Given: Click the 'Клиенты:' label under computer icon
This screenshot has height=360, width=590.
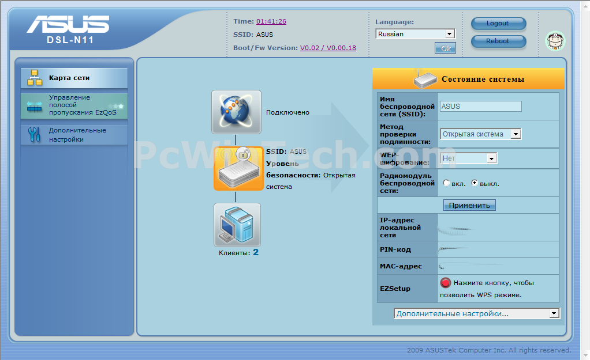Looking at the screenshot, I should (234, 253).
